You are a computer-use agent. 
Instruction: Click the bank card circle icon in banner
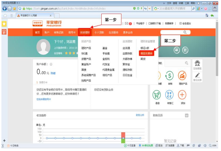177,50
